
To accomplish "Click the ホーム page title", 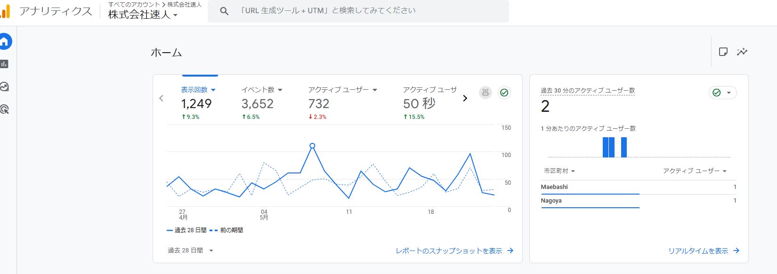I will click(166, 53).
